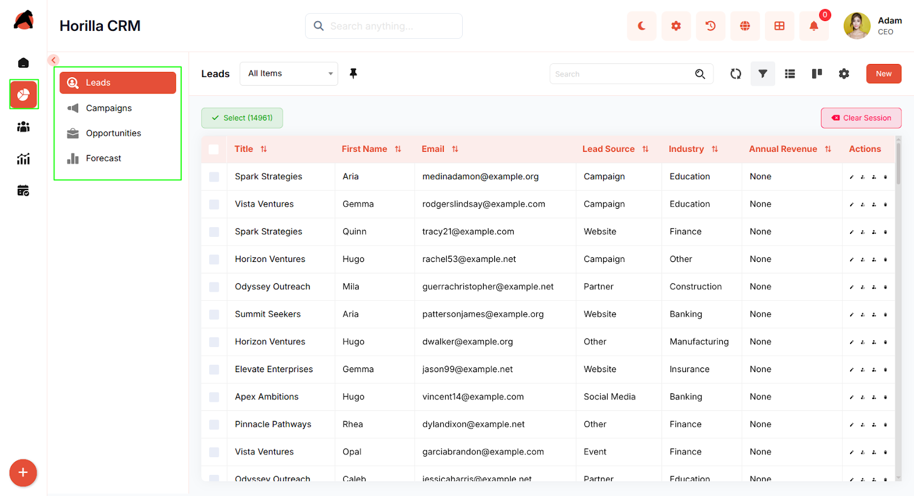Select the Odyssey Outreach Mila row checkbox
This screenshot has width=914, height=496.
(214, 287)
